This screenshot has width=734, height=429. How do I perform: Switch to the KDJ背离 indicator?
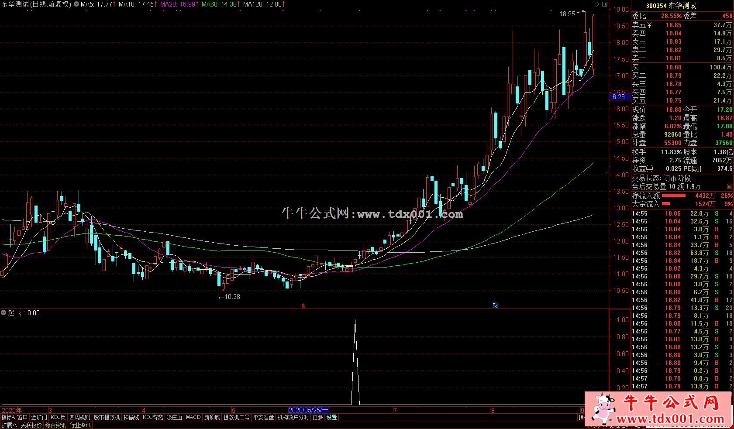tap(153, 418)
